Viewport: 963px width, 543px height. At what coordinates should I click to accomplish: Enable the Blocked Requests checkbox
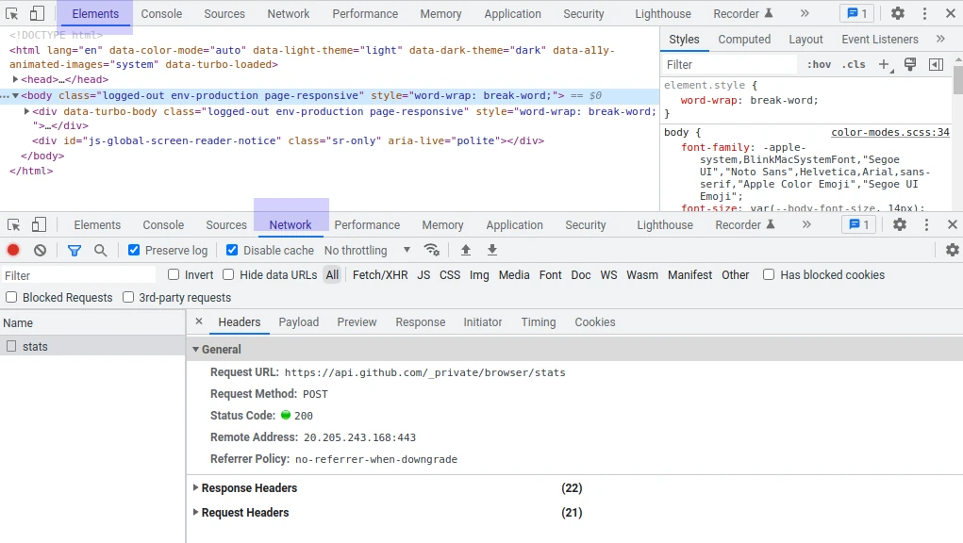tap(11, 297)
